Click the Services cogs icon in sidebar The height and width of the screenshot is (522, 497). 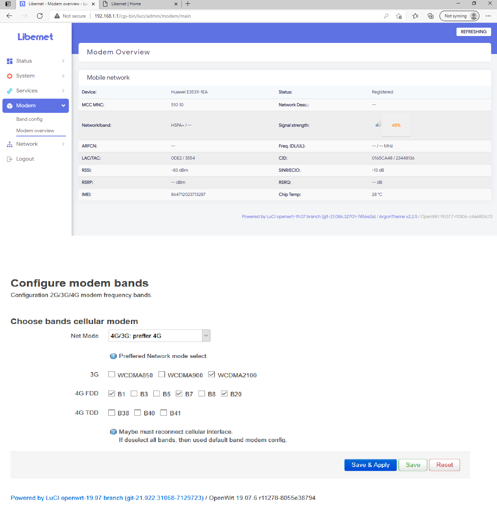point(10,91)
